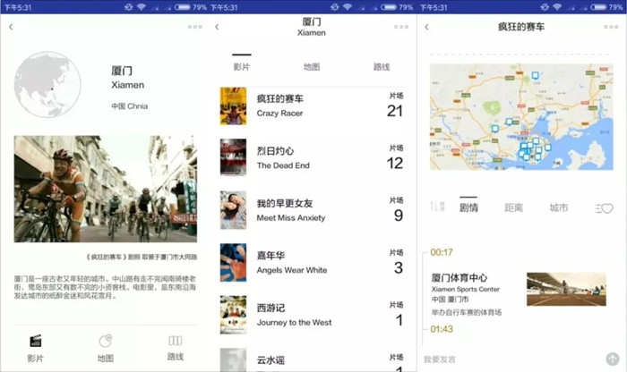Open the Xiamen filming locations map
The width and height of the screenshot is (627, 372).
coord(521,117)
